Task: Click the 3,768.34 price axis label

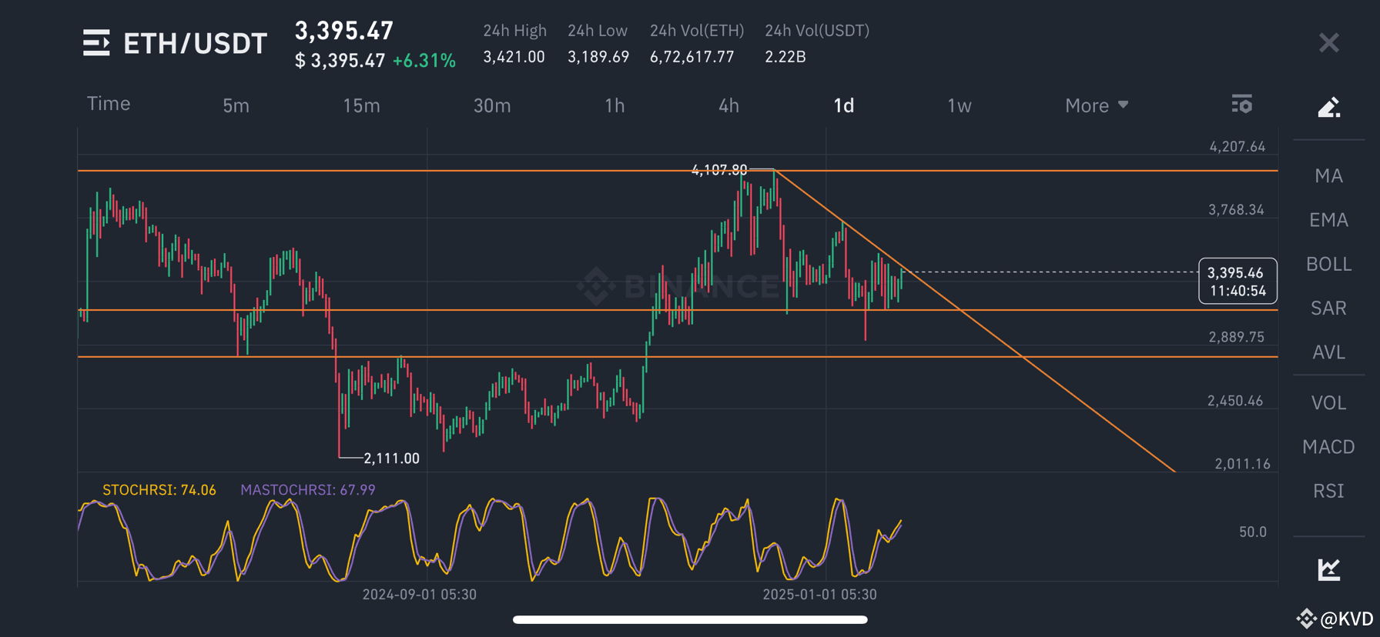Action: [x=1236, y=210]
